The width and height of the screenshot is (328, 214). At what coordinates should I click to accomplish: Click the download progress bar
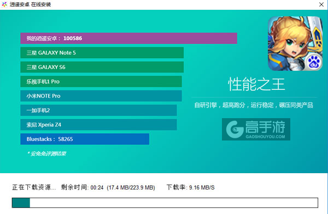pos(165,203)
